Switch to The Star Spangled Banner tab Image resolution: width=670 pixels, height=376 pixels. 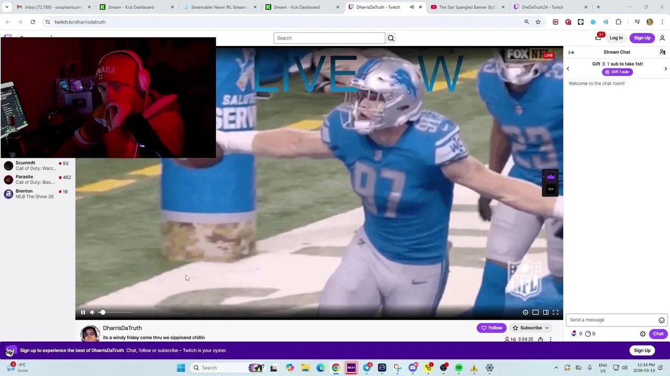click(468, 7)
